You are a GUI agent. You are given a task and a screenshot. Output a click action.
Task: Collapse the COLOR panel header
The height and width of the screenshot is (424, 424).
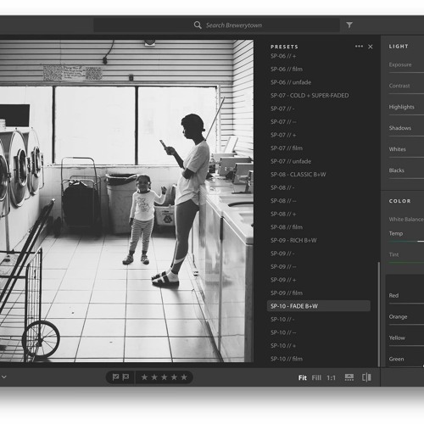click(x=399, y=201)
